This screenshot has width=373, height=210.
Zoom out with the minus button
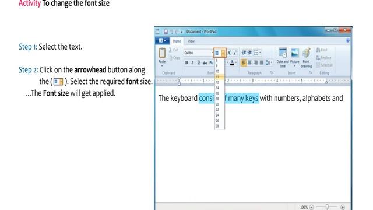tap(311, 208)
